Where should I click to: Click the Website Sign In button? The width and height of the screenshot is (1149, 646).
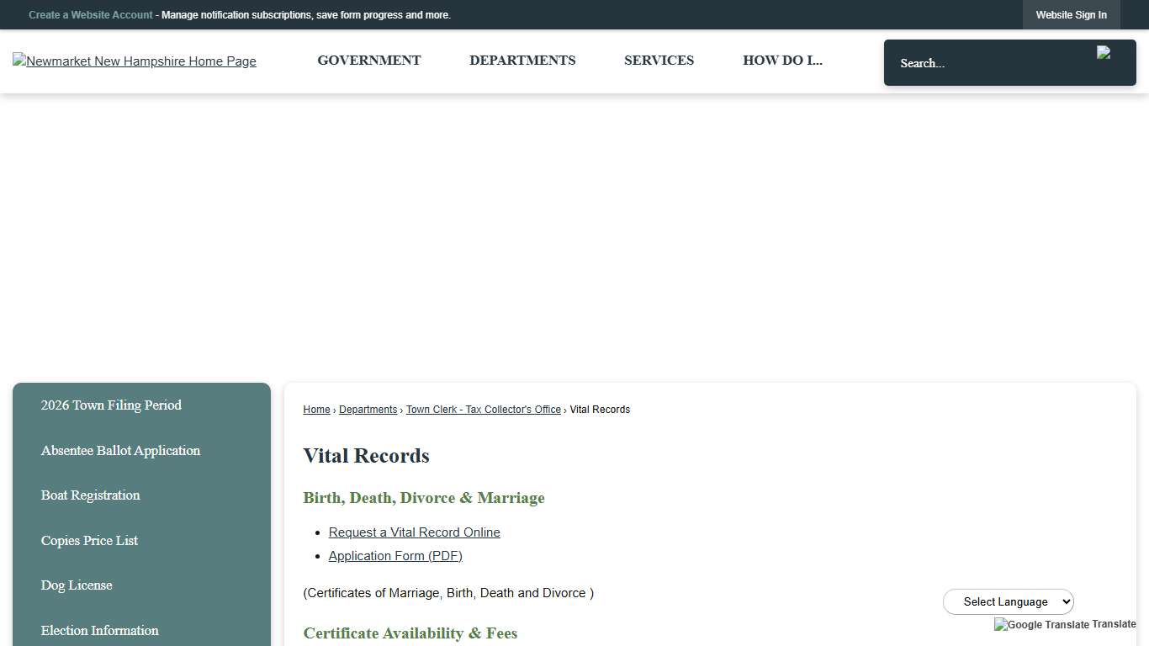[1071, 15]
